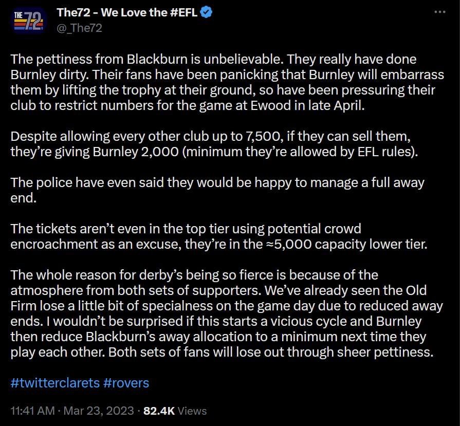Click the paragraph starting "The pettiness from Blackburn"
This screenshot has height=426, width=460.
point(226,82)
